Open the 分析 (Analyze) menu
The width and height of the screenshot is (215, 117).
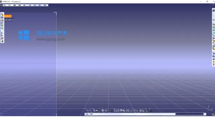(35, 5)
